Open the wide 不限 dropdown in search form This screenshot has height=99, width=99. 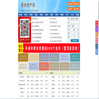click(75, 26)
